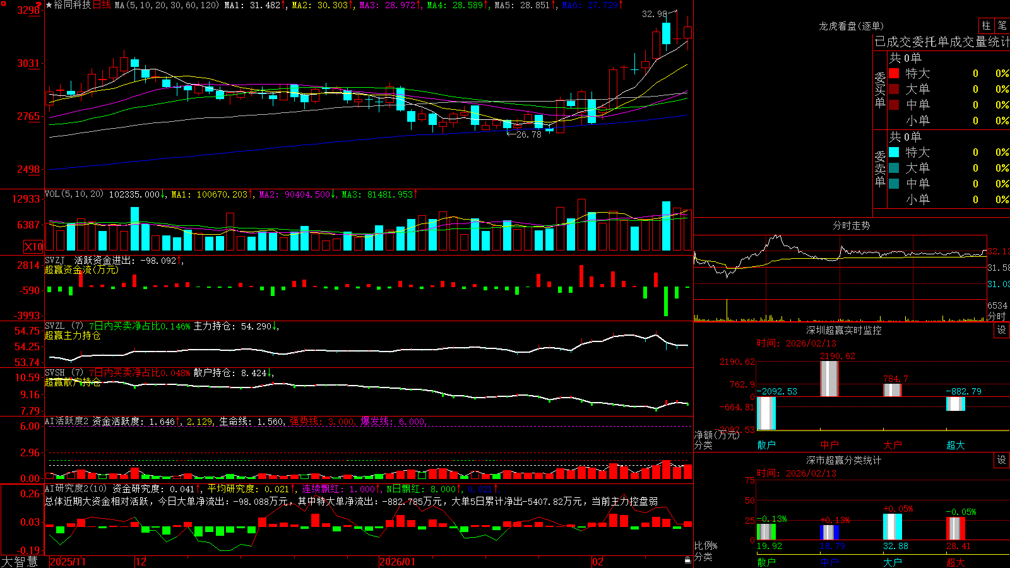Click the 爆发线: 6.000 label
The image size is (1010, 568).
[x=393, y=421]
